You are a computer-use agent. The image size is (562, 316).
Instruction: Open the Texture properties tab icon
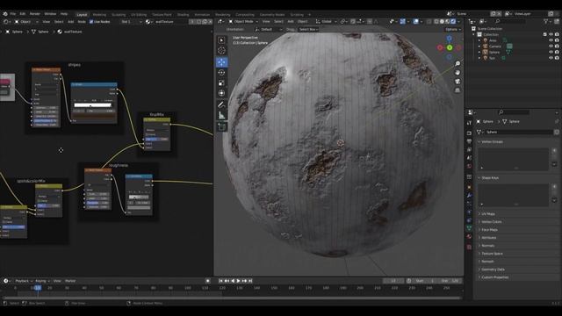pos(469,247)
